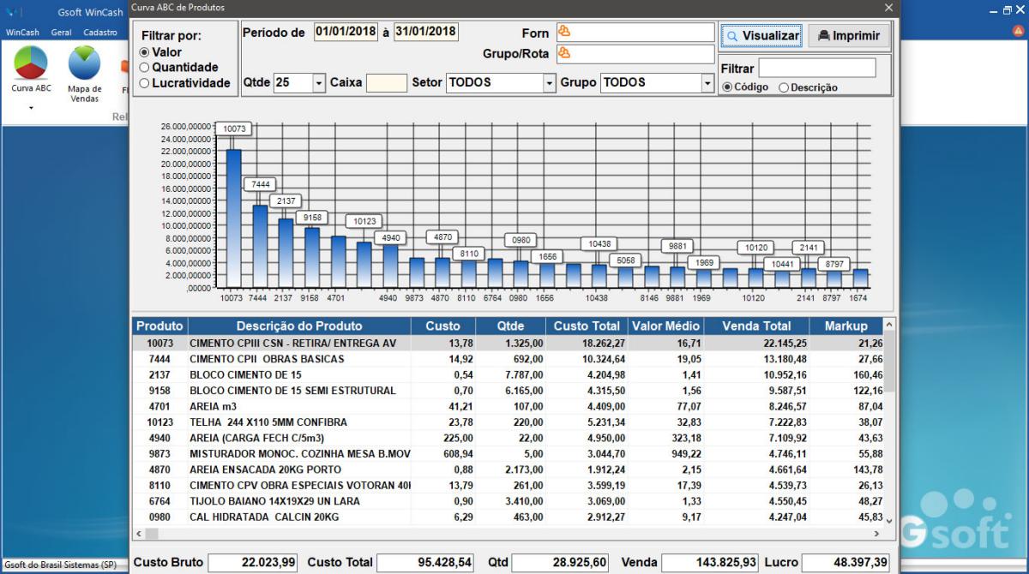This screenshot has height=574, width=1029.
Task: Click the Custo column header
Action: (x=442, y=326)
